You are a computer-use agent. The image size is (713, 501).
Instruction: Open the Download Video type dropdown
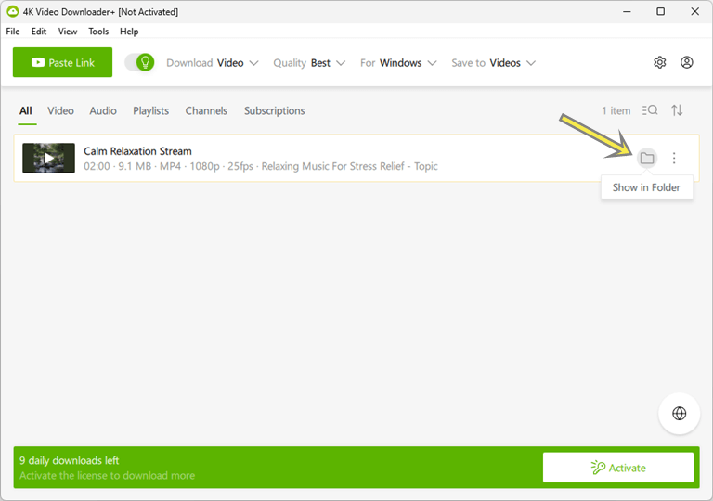click(213, 63)
